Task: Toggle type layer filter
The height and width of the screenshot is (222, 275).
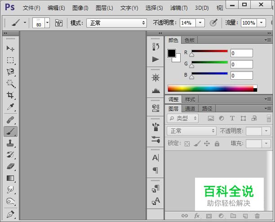Action: point(232,119)
